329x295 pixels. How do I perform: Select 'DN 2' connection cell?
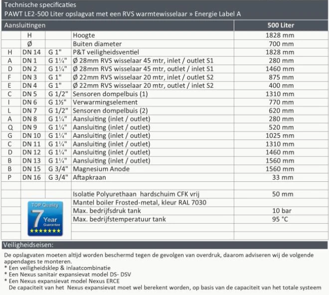[x=29, y=69]
